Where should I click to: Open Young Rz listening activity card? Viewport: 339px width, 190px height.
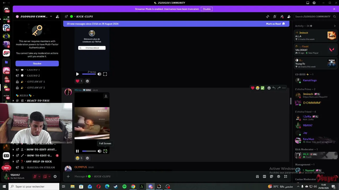click(316, 63)
